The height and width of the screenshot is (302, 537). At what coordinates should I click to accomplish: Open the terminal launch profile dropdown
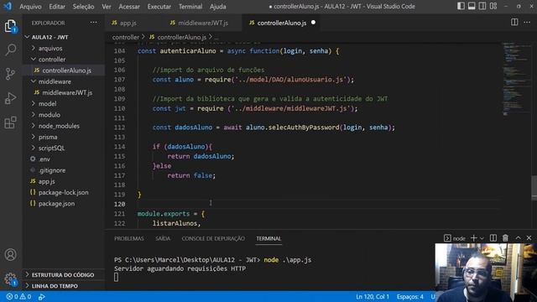coord(482,238)
